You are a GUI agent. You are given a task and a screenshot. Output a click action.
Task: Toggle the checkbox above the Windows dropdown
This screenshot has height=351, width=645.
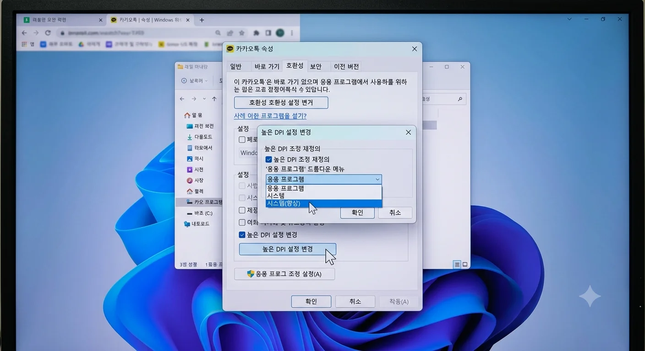pyautogui.click(x=242, y=139)
